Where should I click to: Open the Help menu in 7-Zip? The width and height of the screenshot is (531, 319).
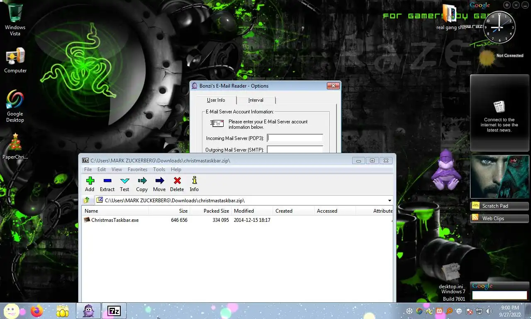click(x=176, y=169)
